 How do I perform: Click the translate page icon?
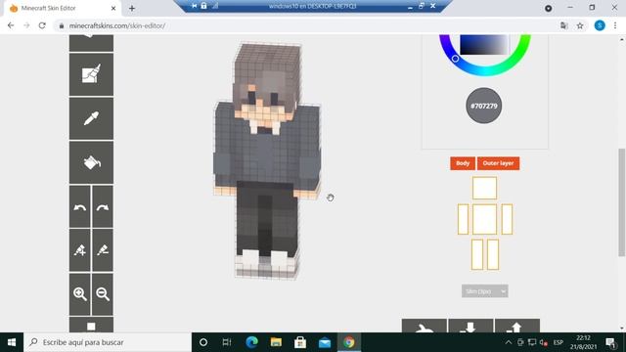click(x=563, y=25)
